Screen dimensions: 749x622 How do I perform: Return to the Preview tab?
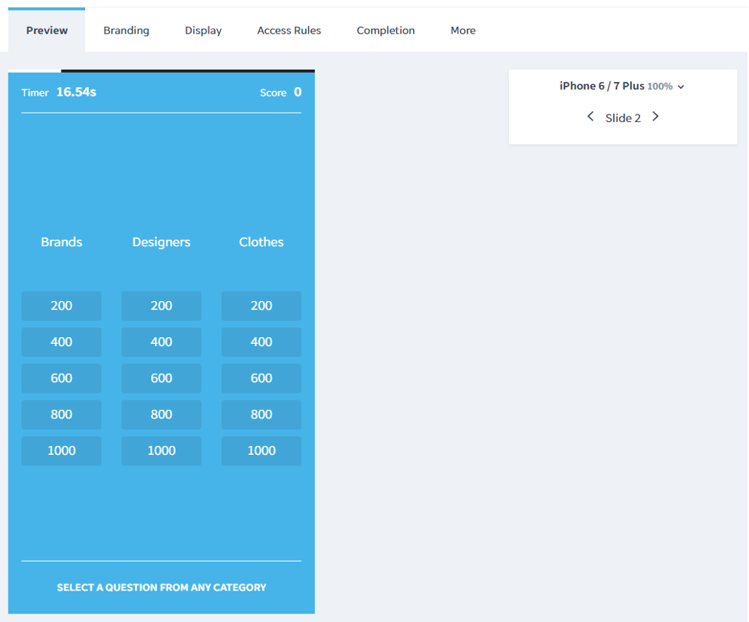tap(46, 30)
